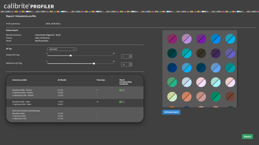Click the dropdown chevron next to ΔLab (2000)
The image size is (259, 145).
pyautogui.click(x=74, y=49)
